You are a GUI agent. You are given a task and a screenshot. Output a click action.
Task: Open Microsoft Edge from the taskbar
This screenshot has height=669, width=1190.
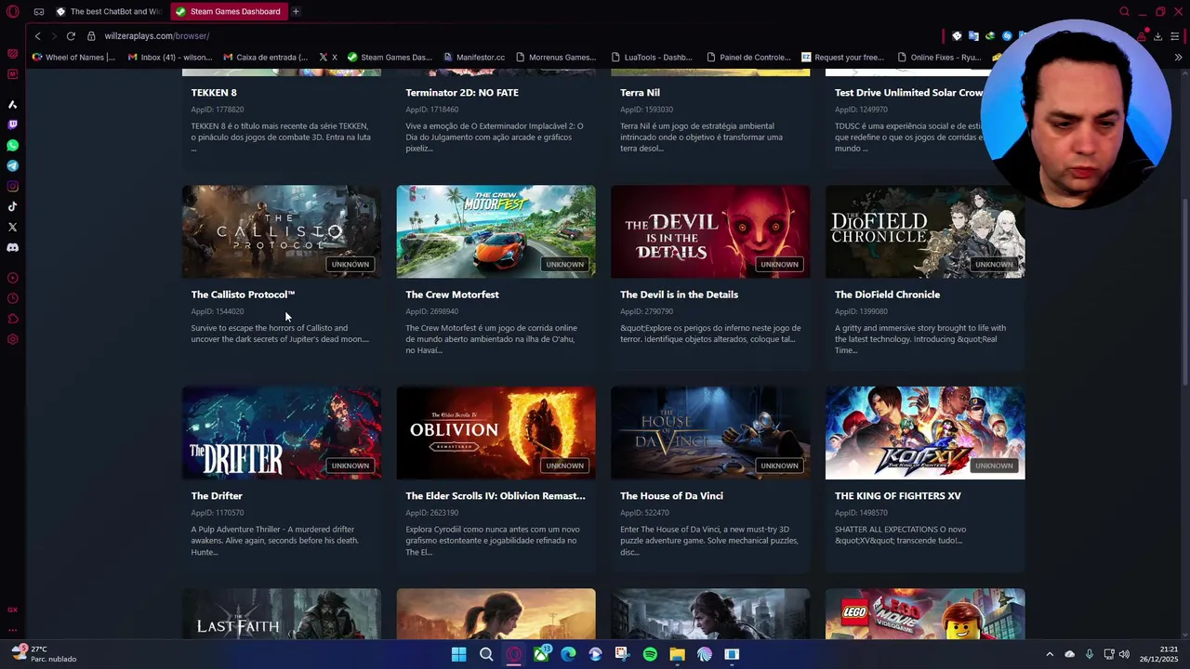(568, 654)
